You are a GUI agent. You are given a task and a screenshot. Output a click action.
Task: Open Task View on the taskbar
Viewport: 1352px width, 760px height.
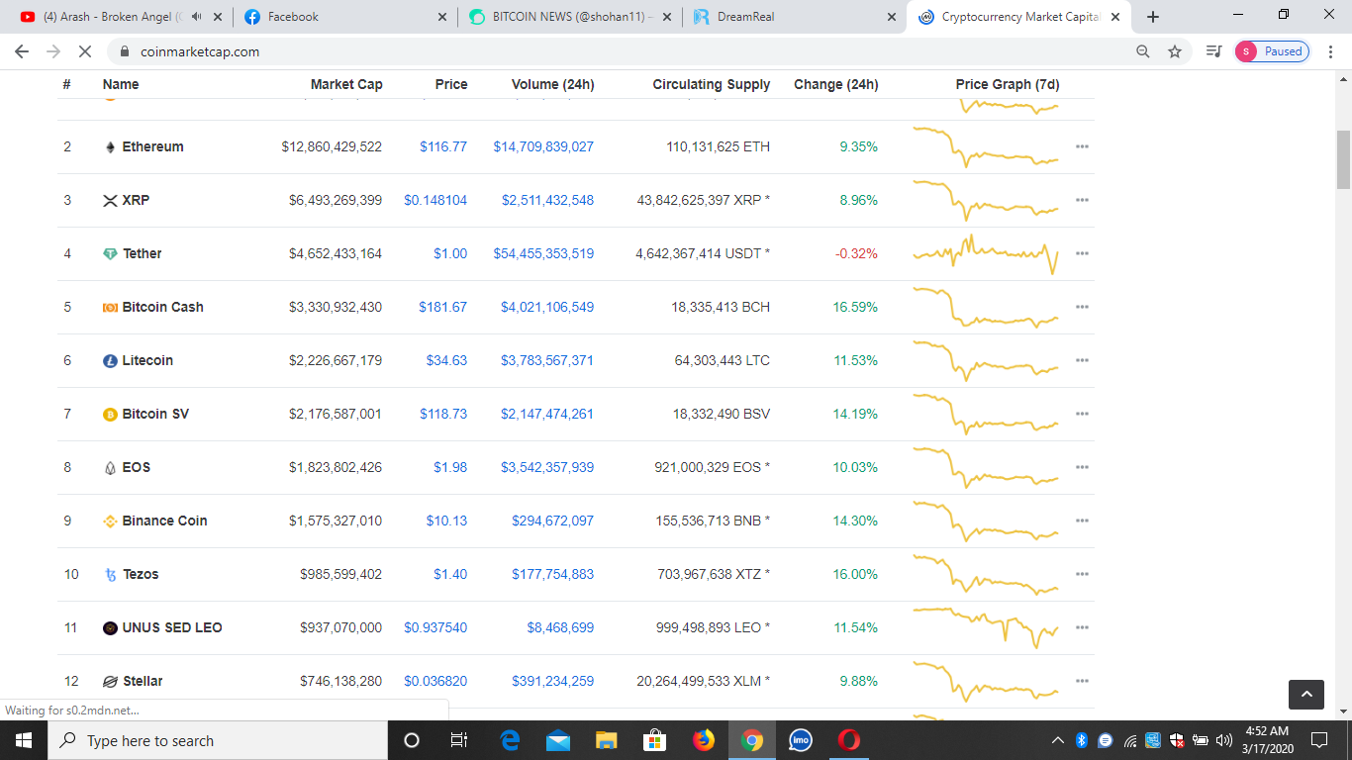[459, 740]
